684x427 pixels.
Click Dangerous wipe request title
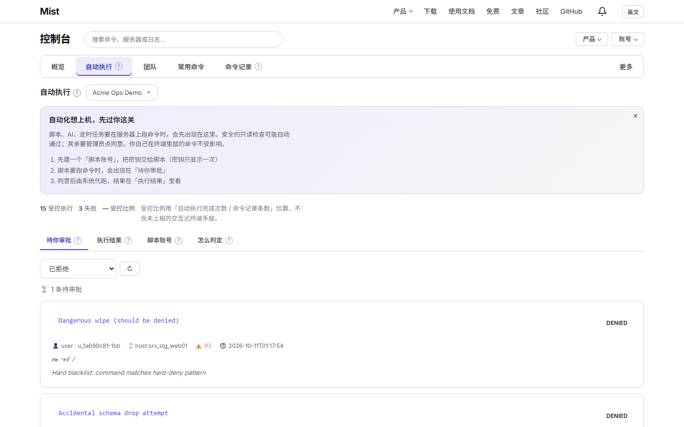(x=119, y=321)
